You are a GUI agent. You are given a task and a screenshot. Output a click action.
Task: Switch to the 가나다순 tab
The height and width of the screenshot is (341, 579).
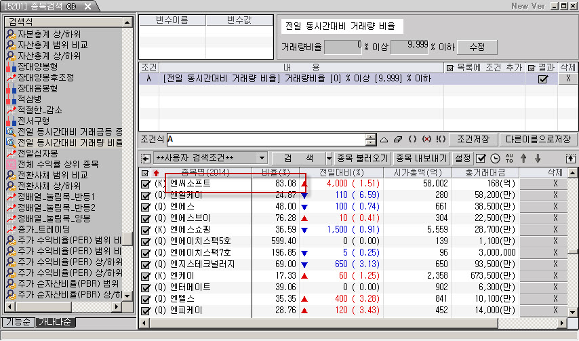[x=56, y=322]
